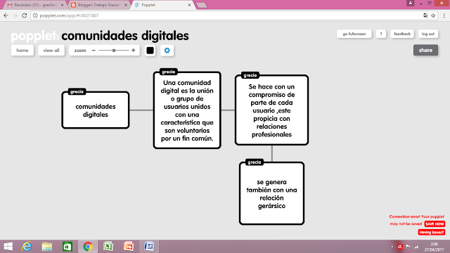Click the red antivirus tray icon

click(400, 247)
